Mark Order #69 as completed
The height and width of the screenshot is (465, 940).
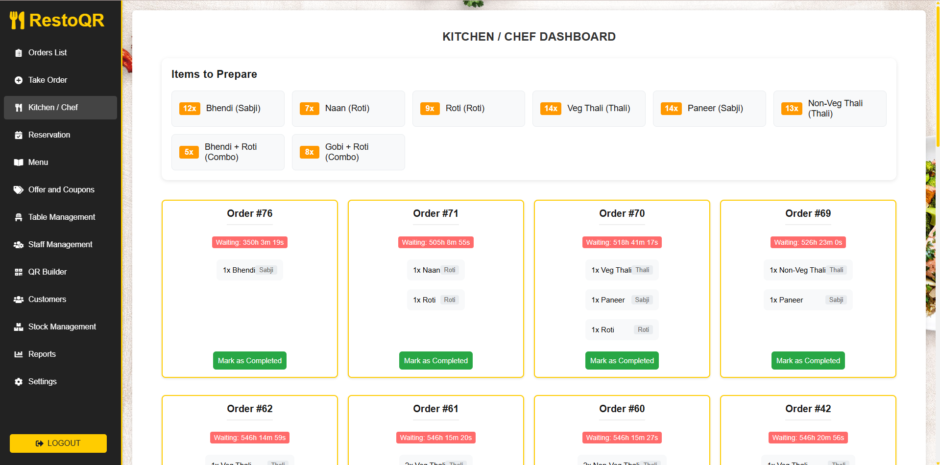pyautogui.click(x=808, y=361)
